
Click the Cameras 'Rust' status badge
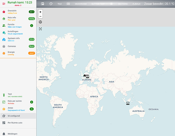click(x=32, y=46)
